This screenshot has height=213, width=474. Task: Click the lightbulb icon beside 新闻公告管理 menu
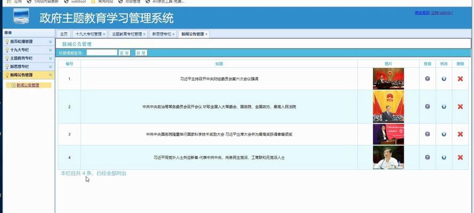[x=7, y=75]
